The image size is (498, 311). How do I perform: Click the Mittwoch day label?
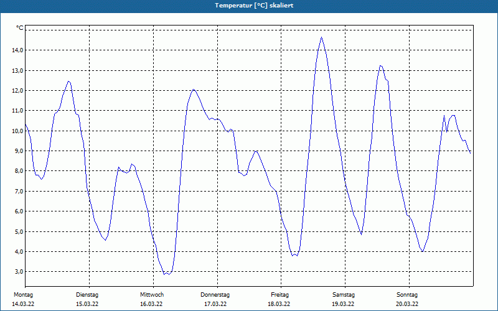click(152, 295)
